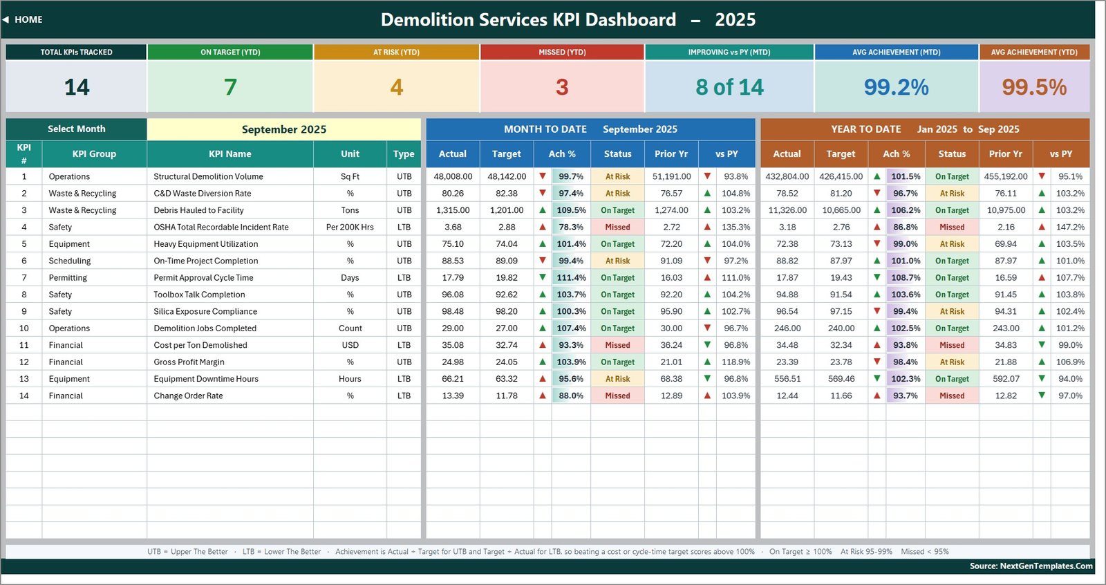The image size is (1106, 585).
Task: Click YTD Ach arrow for C&D Waste Diversion Rate
Action: click(x=877, y=193)
